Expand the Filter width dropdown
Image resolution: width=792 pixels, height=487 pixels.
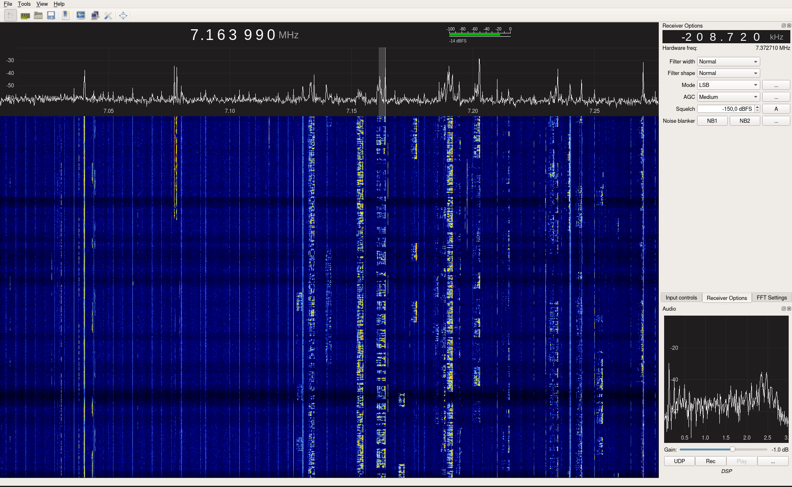(x=728, y=61)
